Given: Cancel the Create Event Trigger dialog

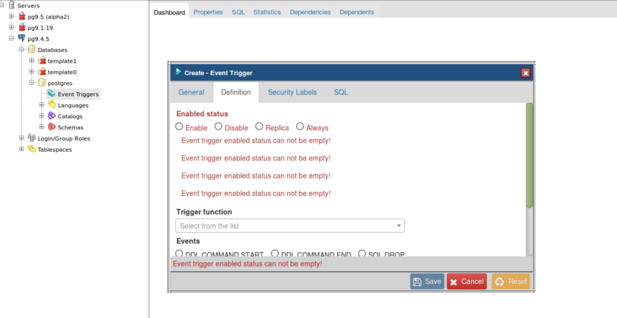Looking at the screenshot, I should pyautogui.click(x=467, y=281).
